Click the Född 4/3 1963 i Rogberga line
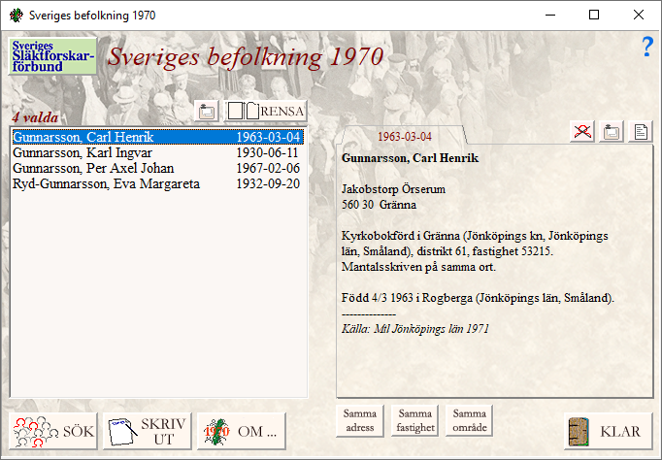This screenshot has height=460, width=662. coord(478,298)
